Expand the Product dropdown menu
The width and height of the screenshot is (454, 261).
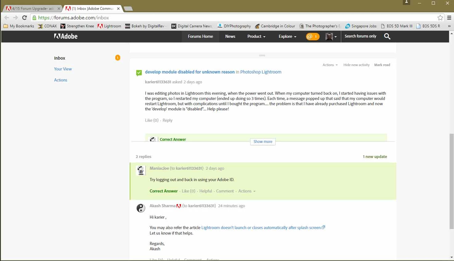pos(256,36)
